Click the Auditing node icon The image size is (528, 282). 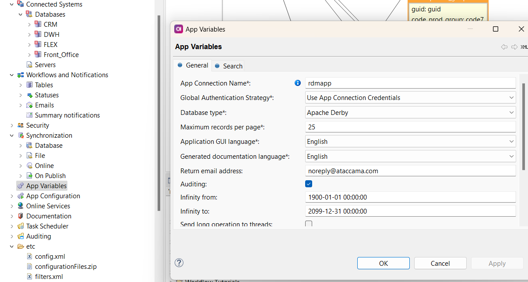click(21, 236)
